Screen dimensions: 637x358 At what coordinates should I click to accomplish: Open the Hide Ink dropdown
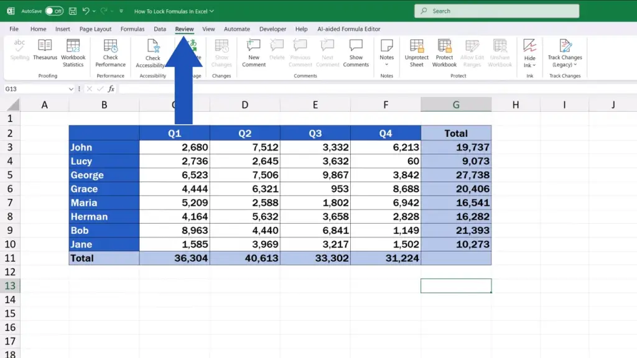pyautogui.click(x=529, y=53)
